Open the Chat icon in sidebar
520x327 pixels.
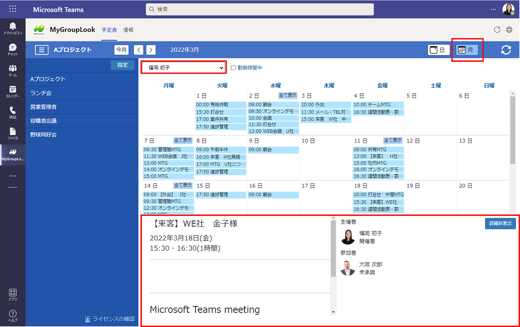coord(12,49)
